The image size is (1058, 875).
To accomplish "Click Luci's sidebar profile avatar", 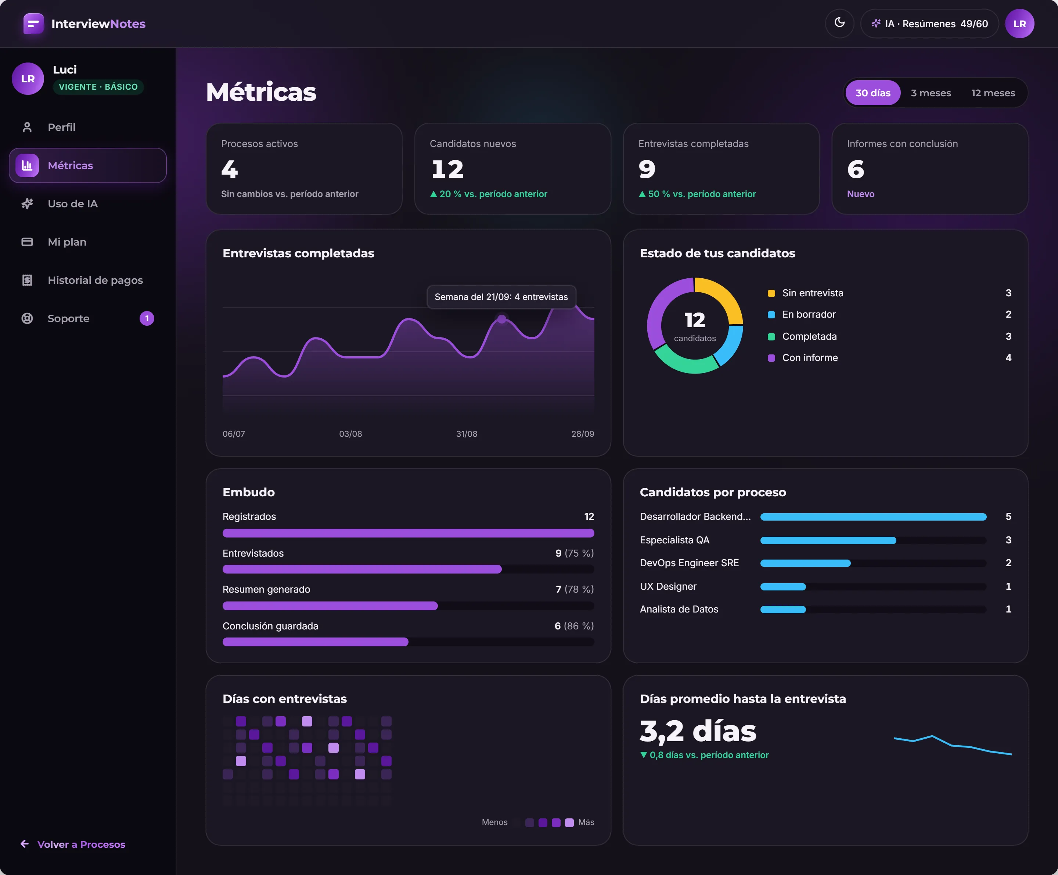I will click(x=28, y=79).
